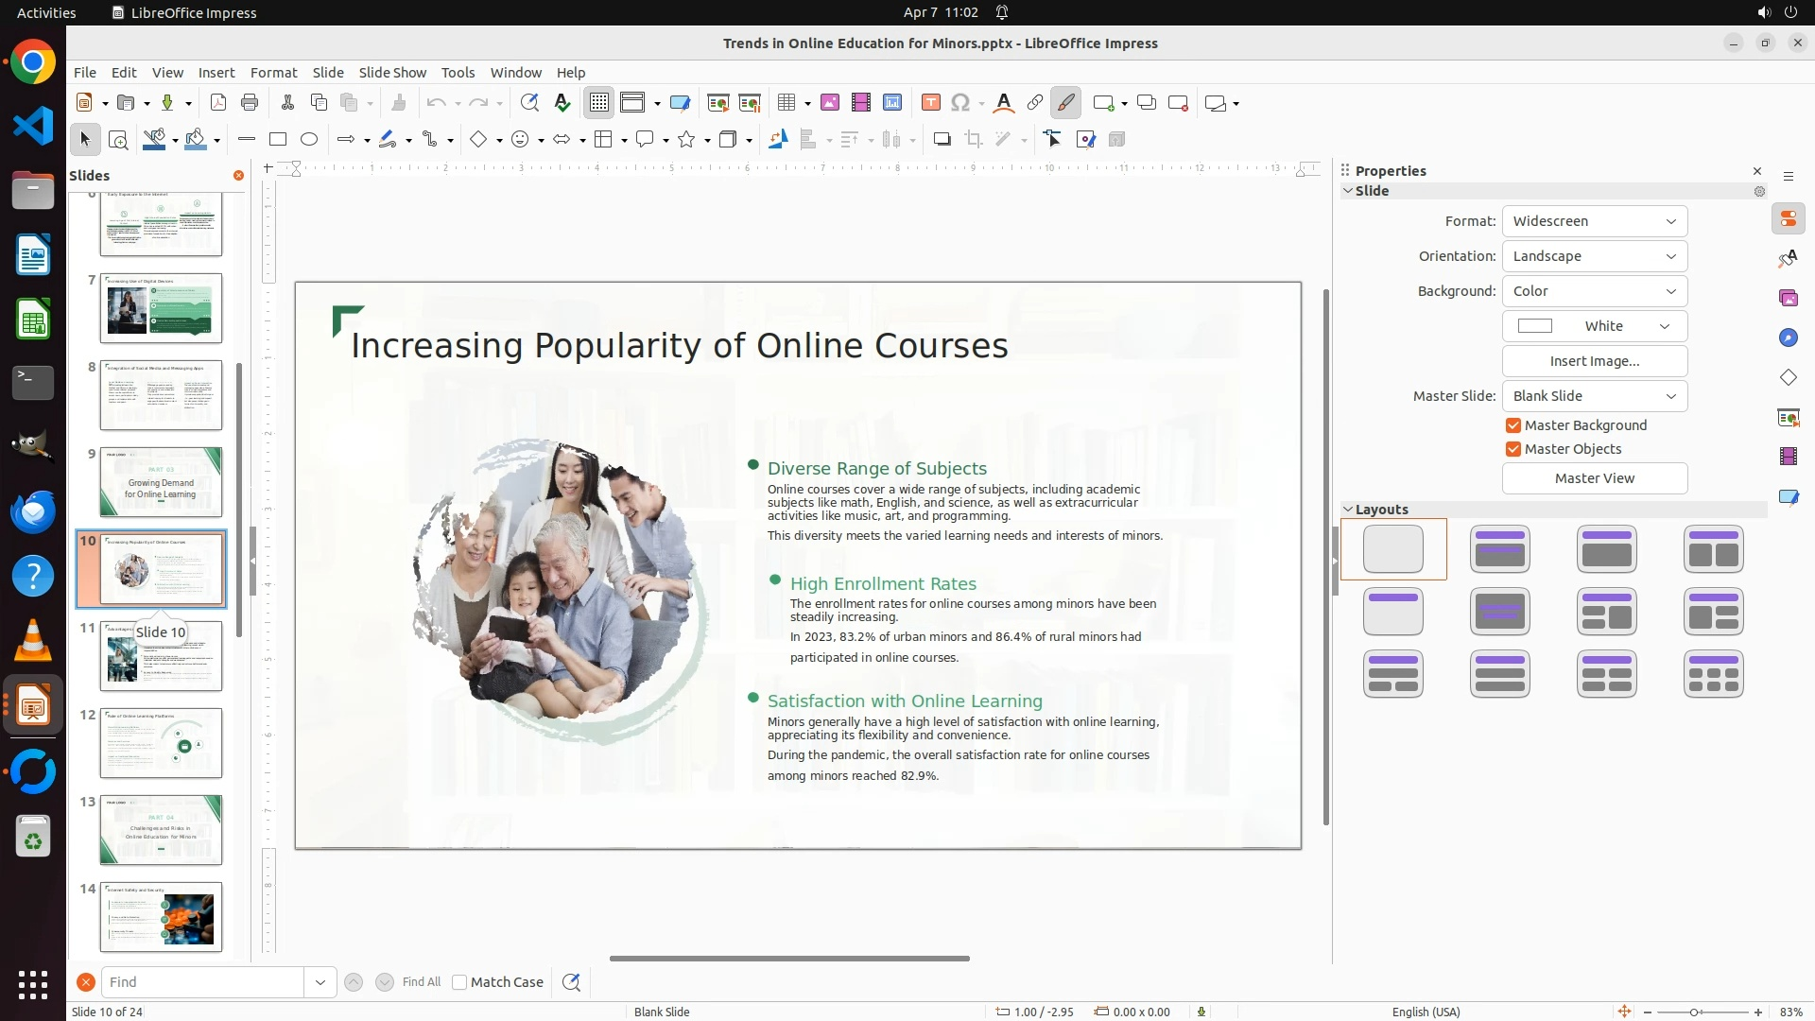Open the Format dropdown showing Widescreen

[1594, 221]
